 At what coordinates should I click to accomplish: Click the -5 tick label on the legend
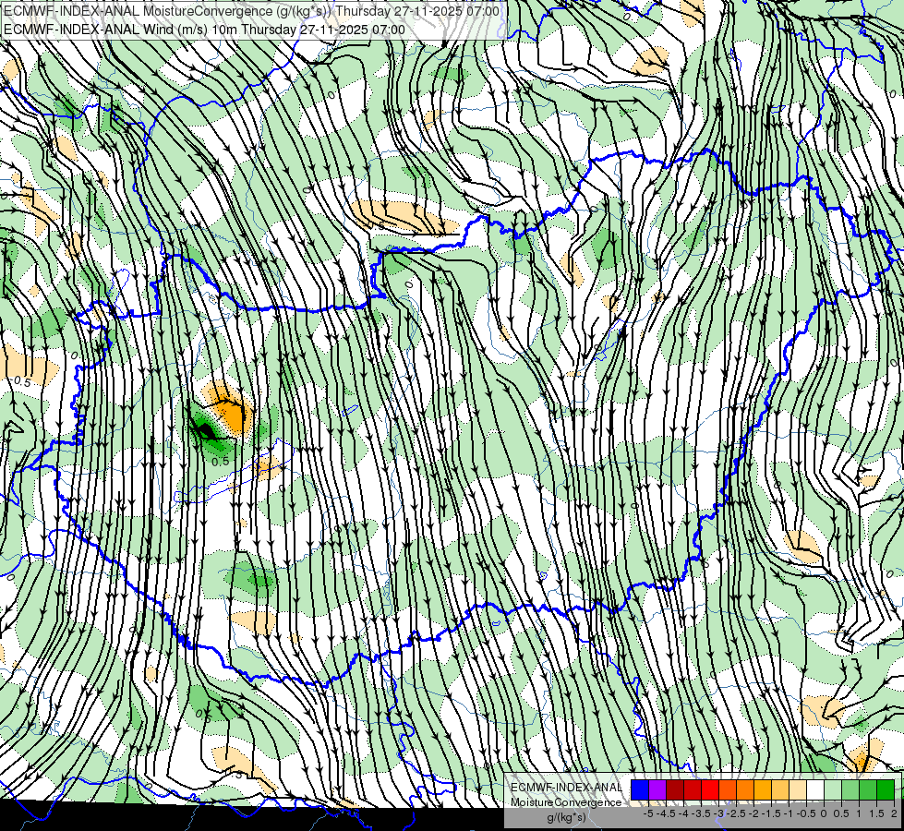pyautogui.click(x=648, y=813)
